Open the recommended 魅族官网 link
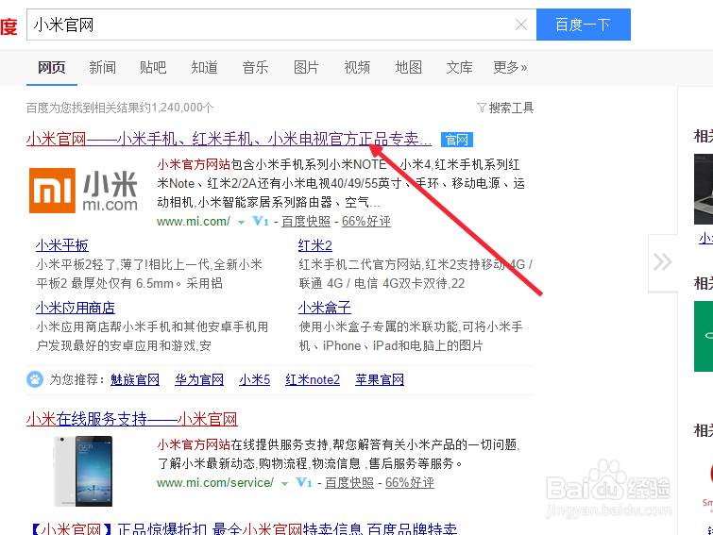 135,379
